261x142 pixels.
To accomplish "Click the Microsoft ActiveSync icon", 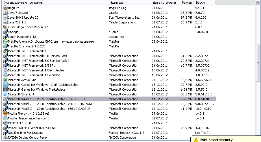I will point(5,80).
